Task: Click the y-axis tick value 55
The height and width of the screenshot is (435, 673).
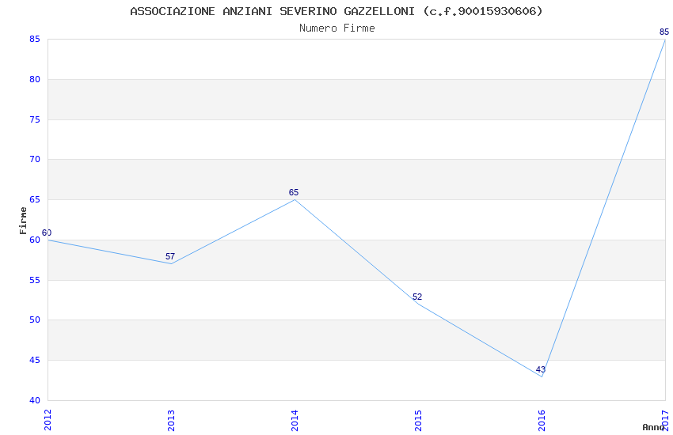Action: point(35,280)
